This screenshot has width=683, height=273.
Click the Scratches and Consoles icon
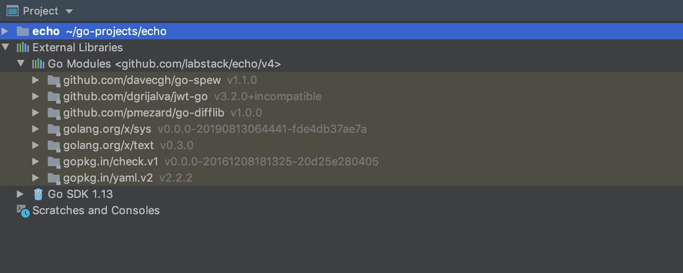tap(23, 211)
